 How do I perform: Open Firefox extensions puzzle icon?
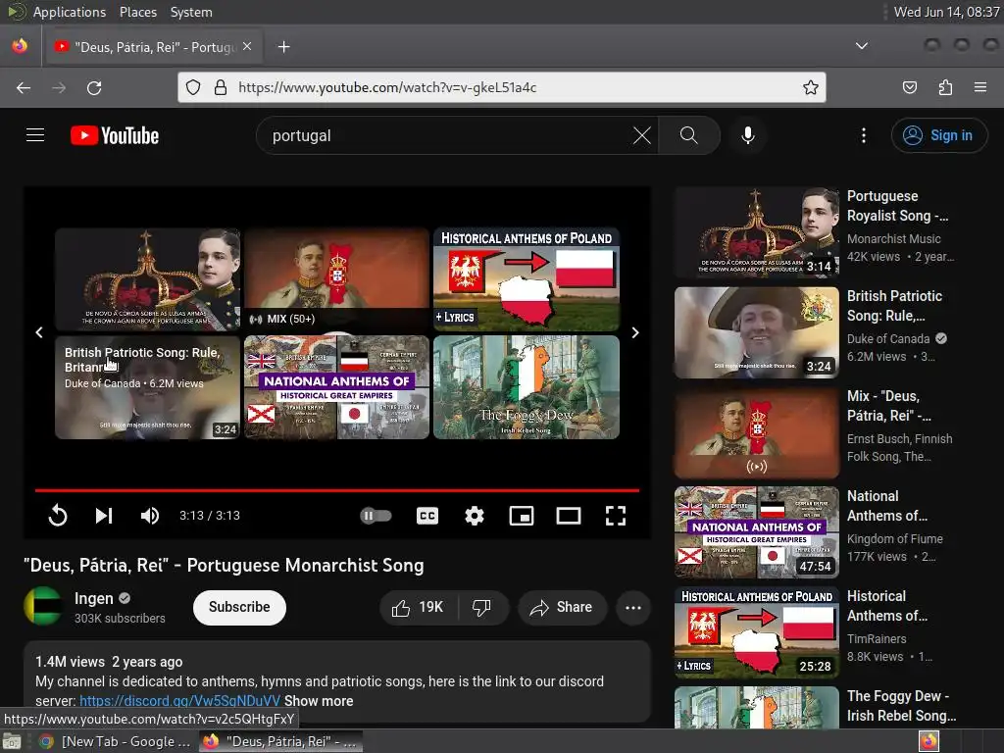[x=945, y=87]
